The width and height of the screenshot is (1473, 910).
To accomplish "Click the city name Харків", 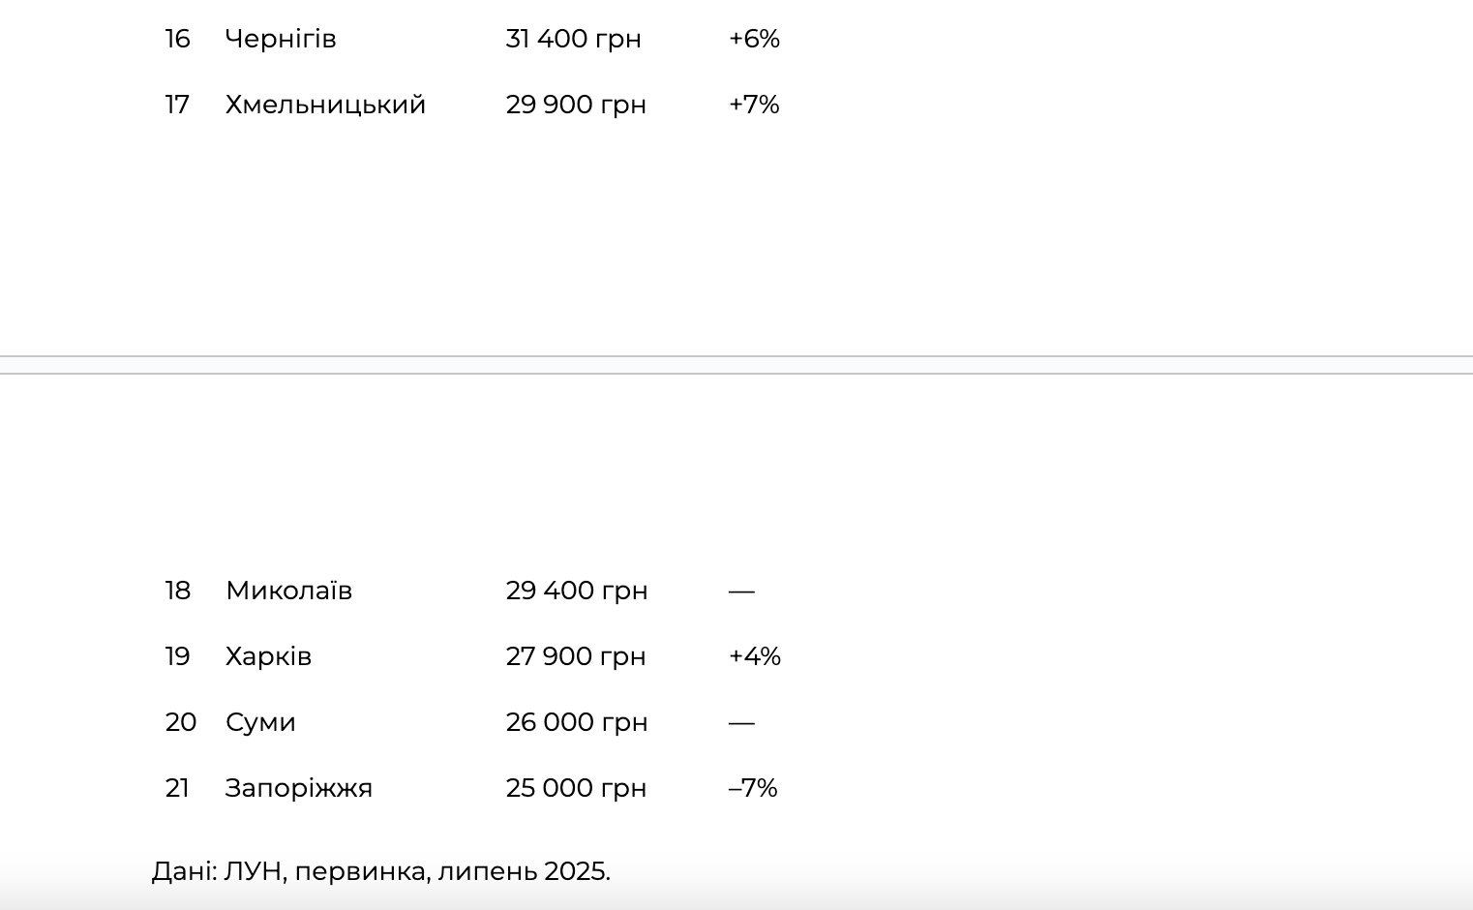I will click(x=268, y=656).
